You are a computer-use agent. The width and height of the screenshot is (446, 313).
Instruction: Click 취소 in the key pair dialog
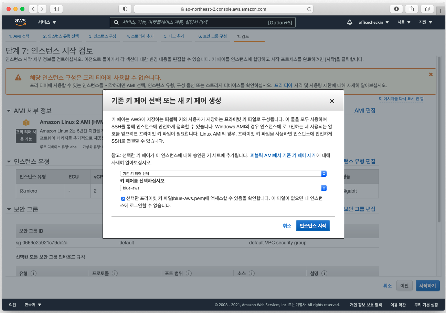coord(287,225)
